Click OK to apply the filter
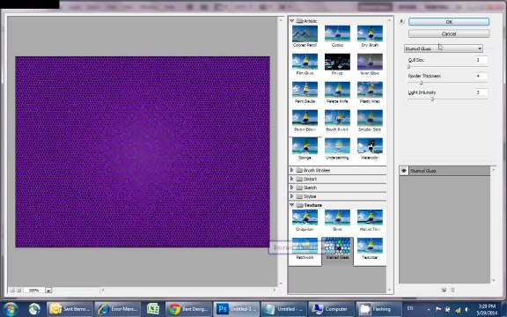507x317 pixels. click(449, 22)
